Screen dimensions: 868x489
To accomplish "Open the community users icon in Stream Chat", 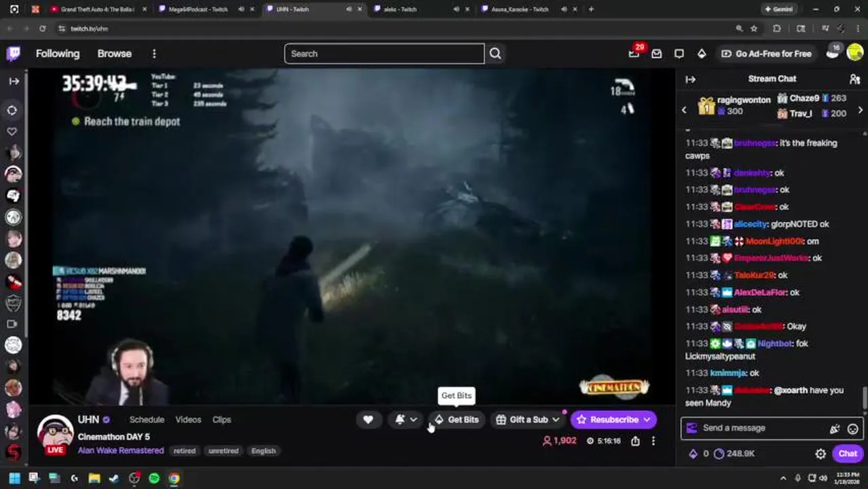I will [x=854, y=79].
